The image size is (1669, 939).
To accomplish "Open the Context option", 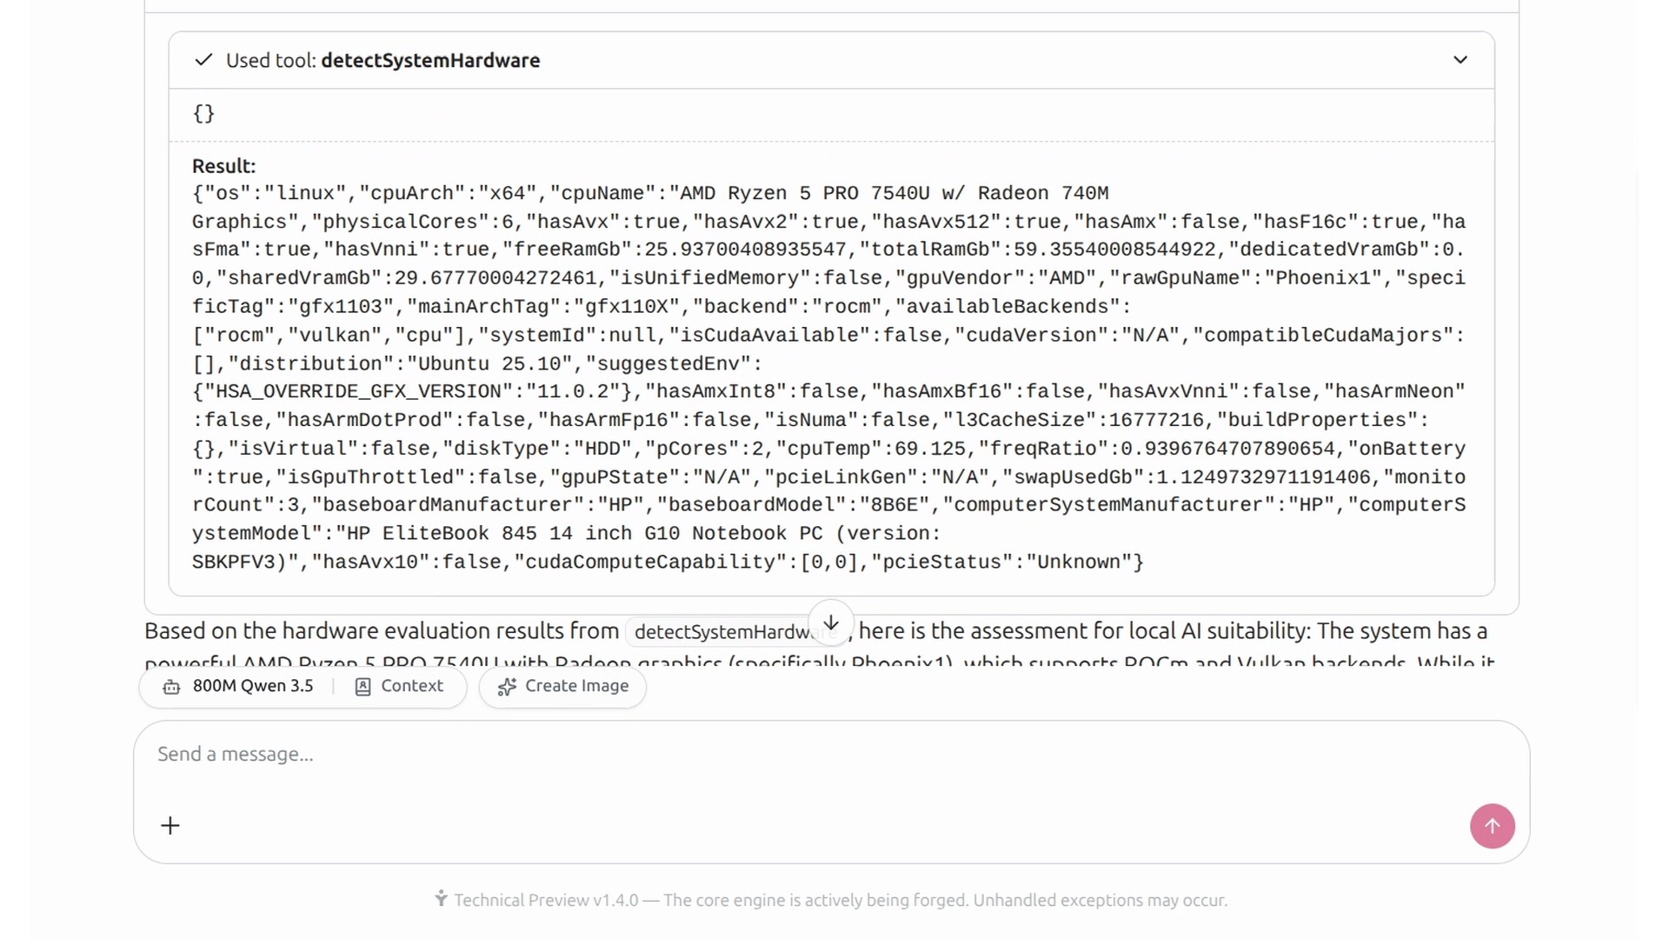I will point(400,686).
